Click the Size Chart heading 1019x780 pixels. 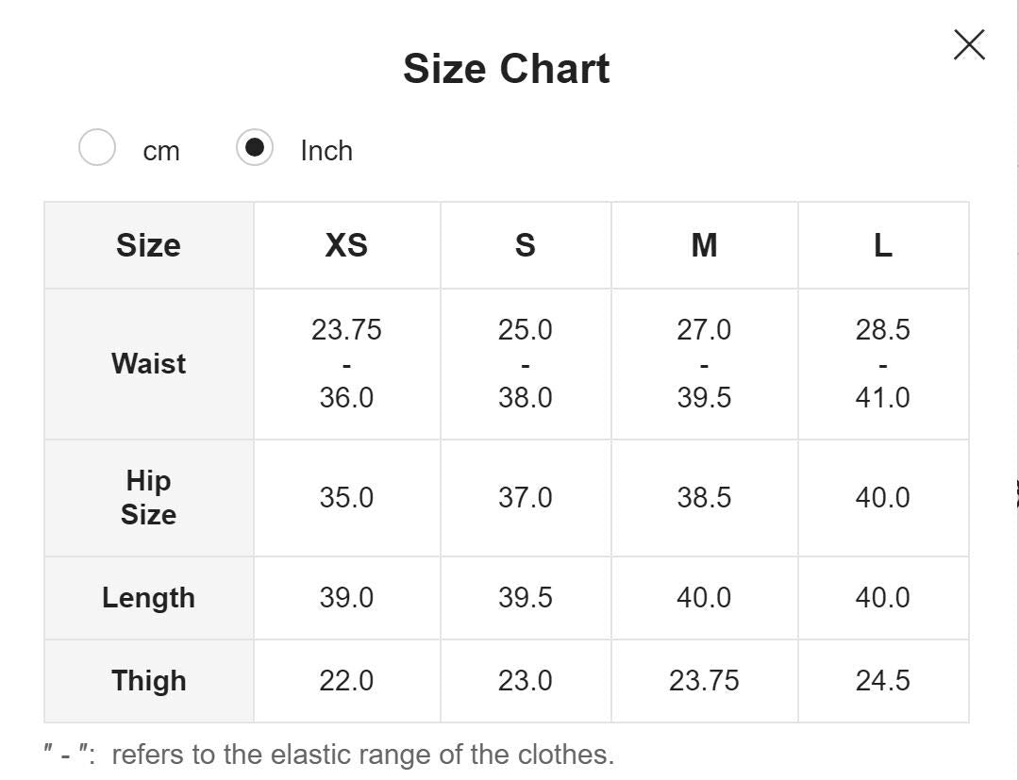coord(507,69)
